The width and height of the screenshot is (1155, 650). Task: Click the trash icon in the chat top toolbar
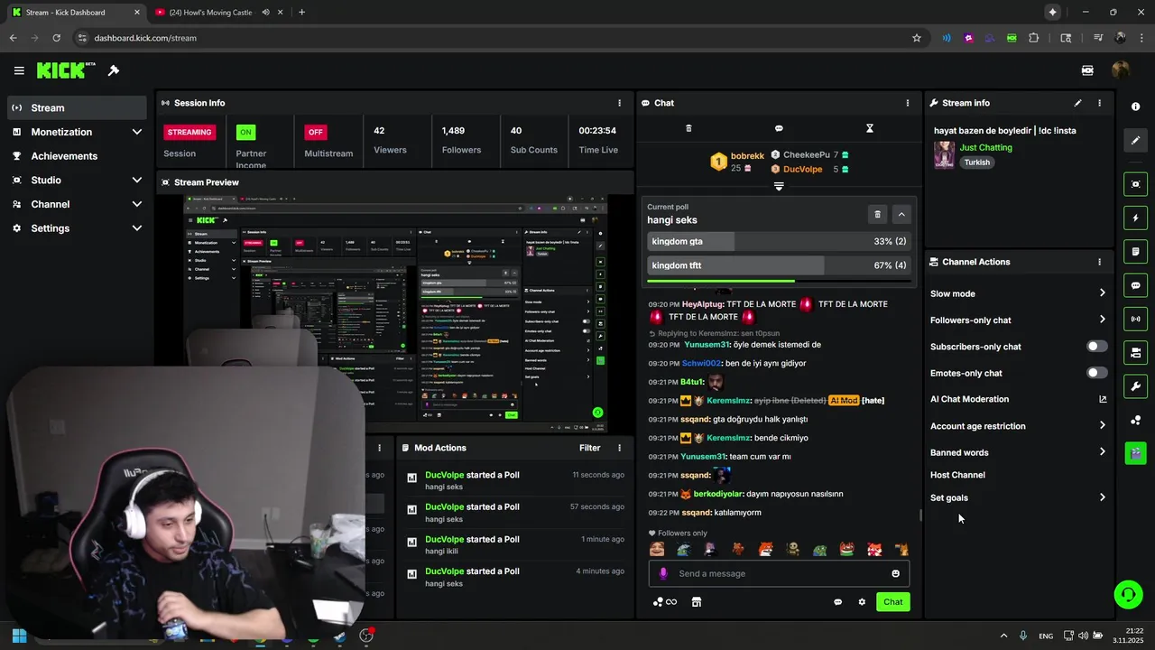pos(688,128)
